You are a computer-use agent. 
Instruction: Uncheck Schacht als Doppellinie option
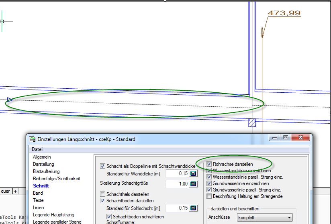coord(103,166)
